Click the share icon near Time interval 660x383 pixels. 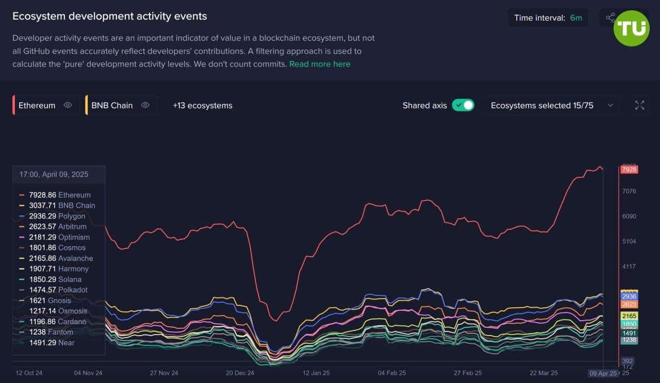(x=610, y=18)
